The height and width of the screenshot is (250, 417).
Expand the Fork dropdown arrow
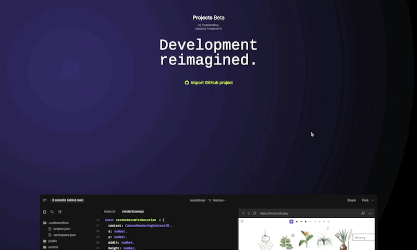373,200
